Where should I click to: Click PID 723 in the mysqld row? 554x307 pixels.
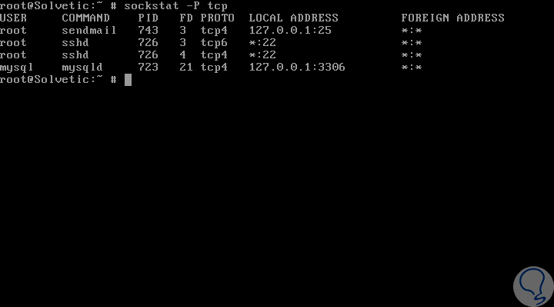tap(148, 68)
